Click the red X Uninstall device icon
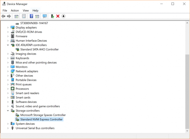 58,16
